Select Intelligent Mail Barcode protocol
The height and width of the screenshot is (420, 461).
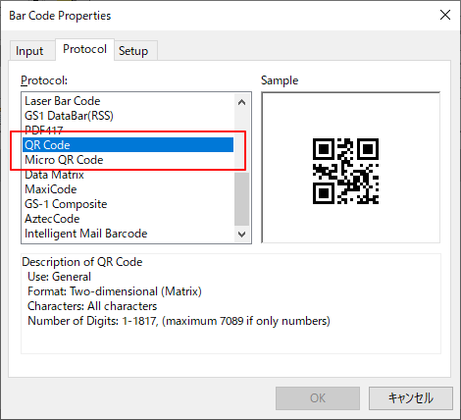click(128, 234)
